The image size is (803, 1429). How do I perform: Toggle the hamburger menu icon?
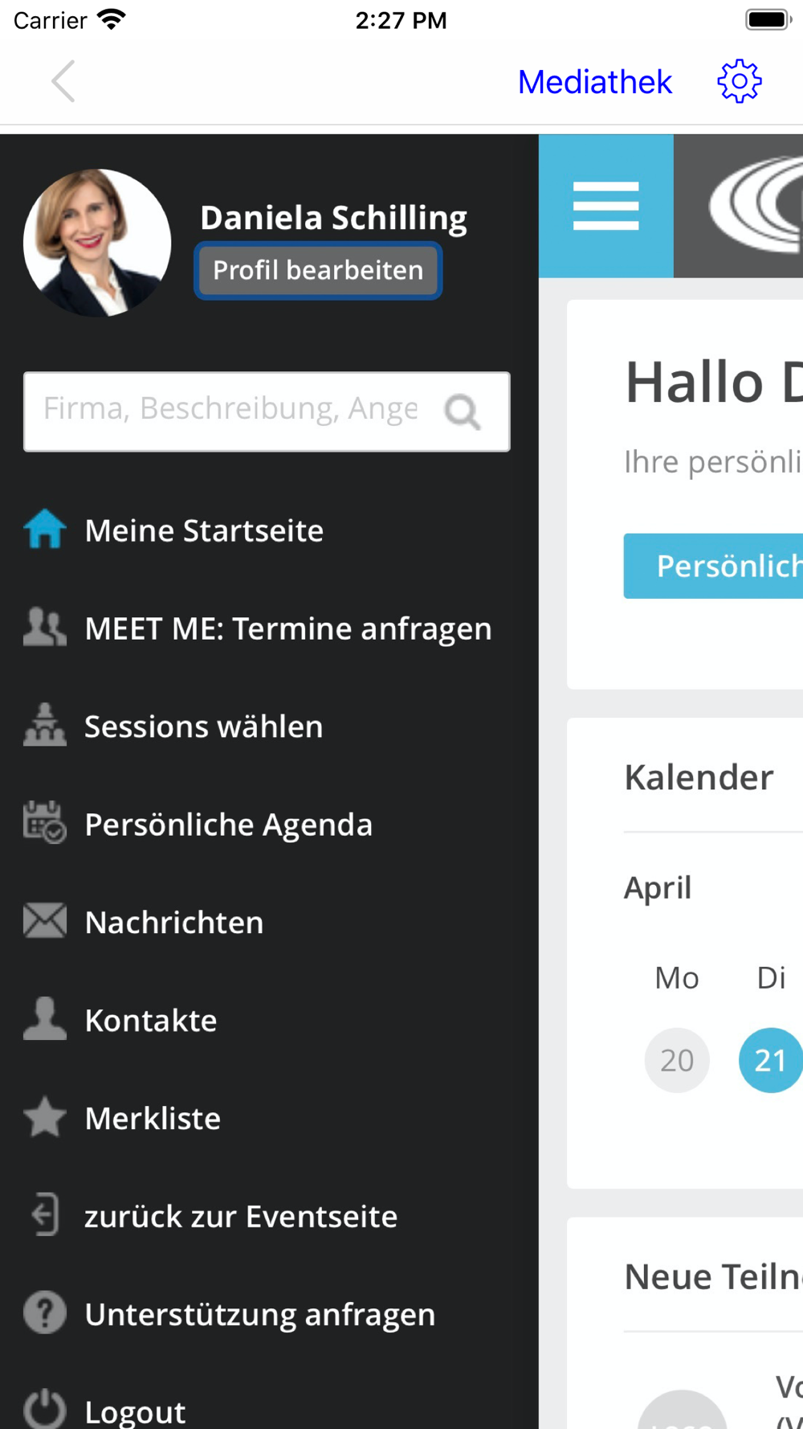click(606, 206)
